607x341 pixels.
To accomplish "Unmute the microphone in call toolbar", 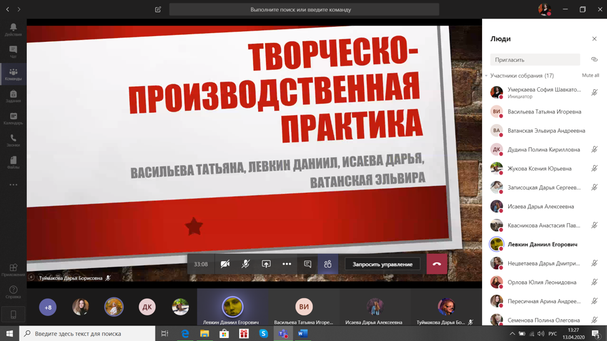I will [x=245, y=264].
